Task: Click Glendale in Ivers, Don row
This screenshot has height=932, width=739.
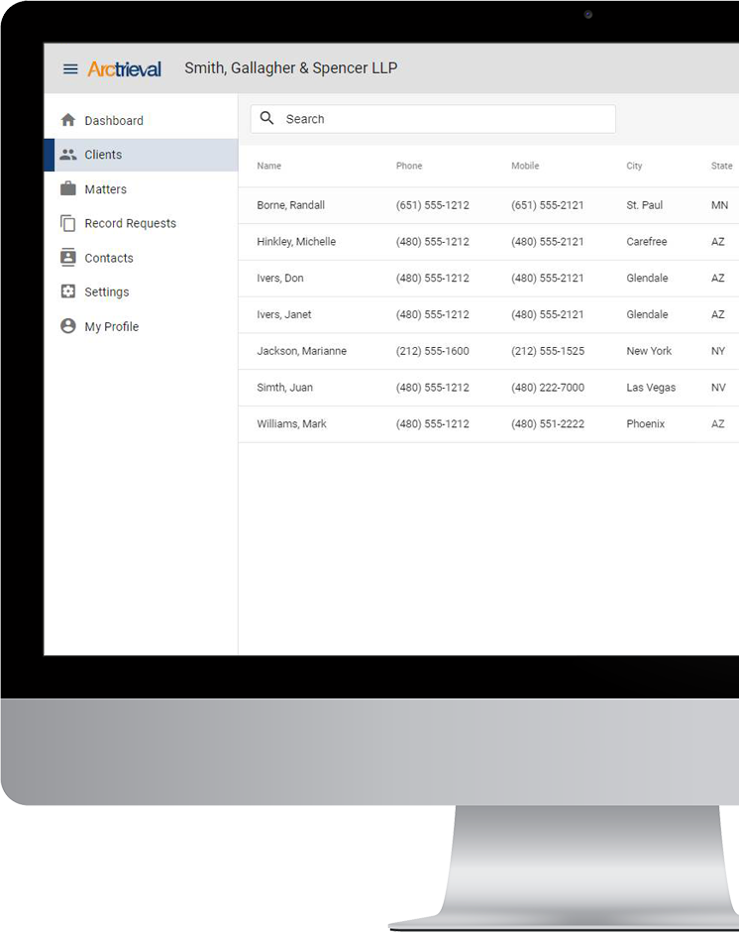Action: click(x=647, y=278)
